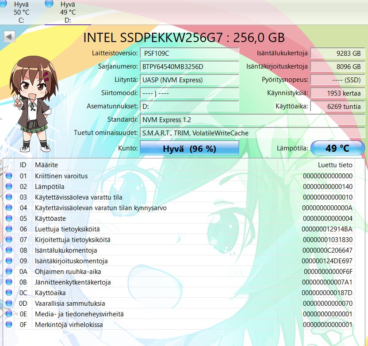Click the chibi anime character image
The width and height of the screenshot is (368, 346).
coord(34,104)
